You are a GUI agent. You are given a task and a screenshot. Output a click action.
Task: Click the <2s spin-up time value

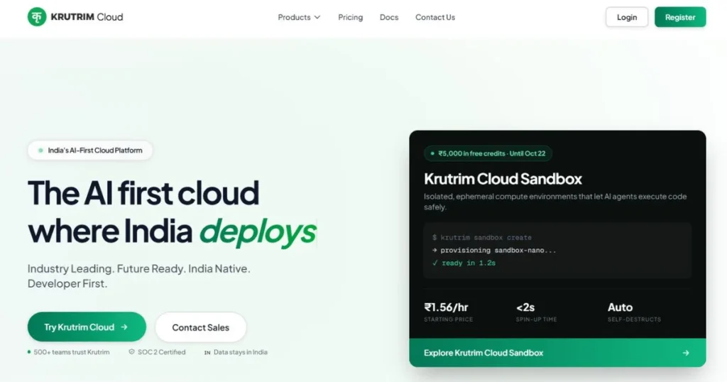click(x=525, y=307)
